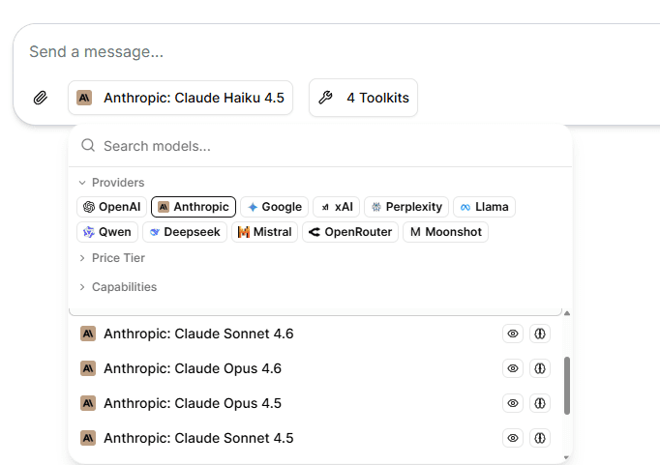Viewport: 660px width, 465px height.
Task: Collapse the Providers section
Action: 111,183
